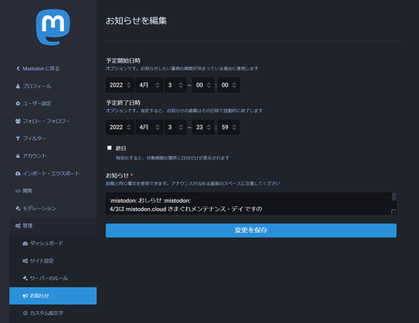This screenshot has width=419, height=323.
Task: Click the textarea resize handle corner
Action: [x=394, y=211]
